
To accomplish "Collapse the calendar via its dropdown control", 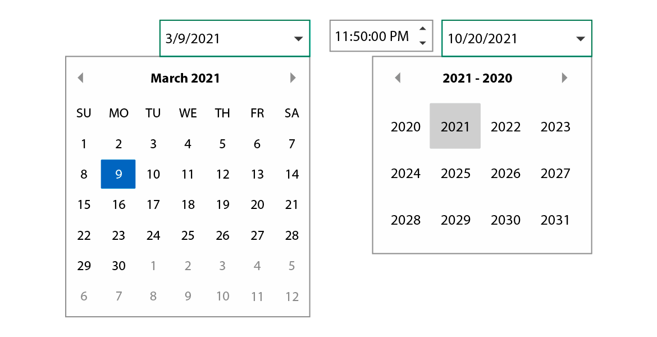I will [x=299, y=38].
